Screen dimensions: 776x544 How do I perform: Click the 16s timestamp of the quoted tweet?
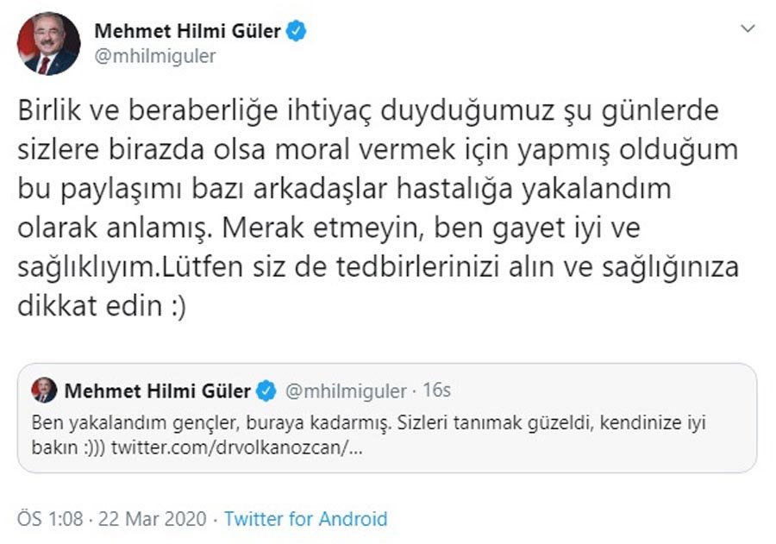pos(436,390)
